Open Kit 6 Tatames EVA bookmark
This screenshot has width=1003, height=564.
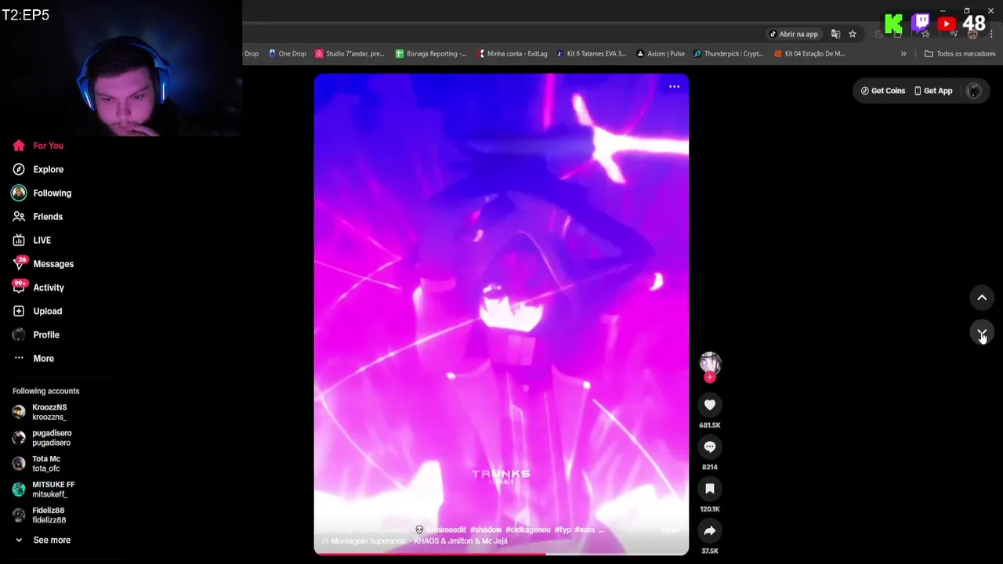click(592, 54)
